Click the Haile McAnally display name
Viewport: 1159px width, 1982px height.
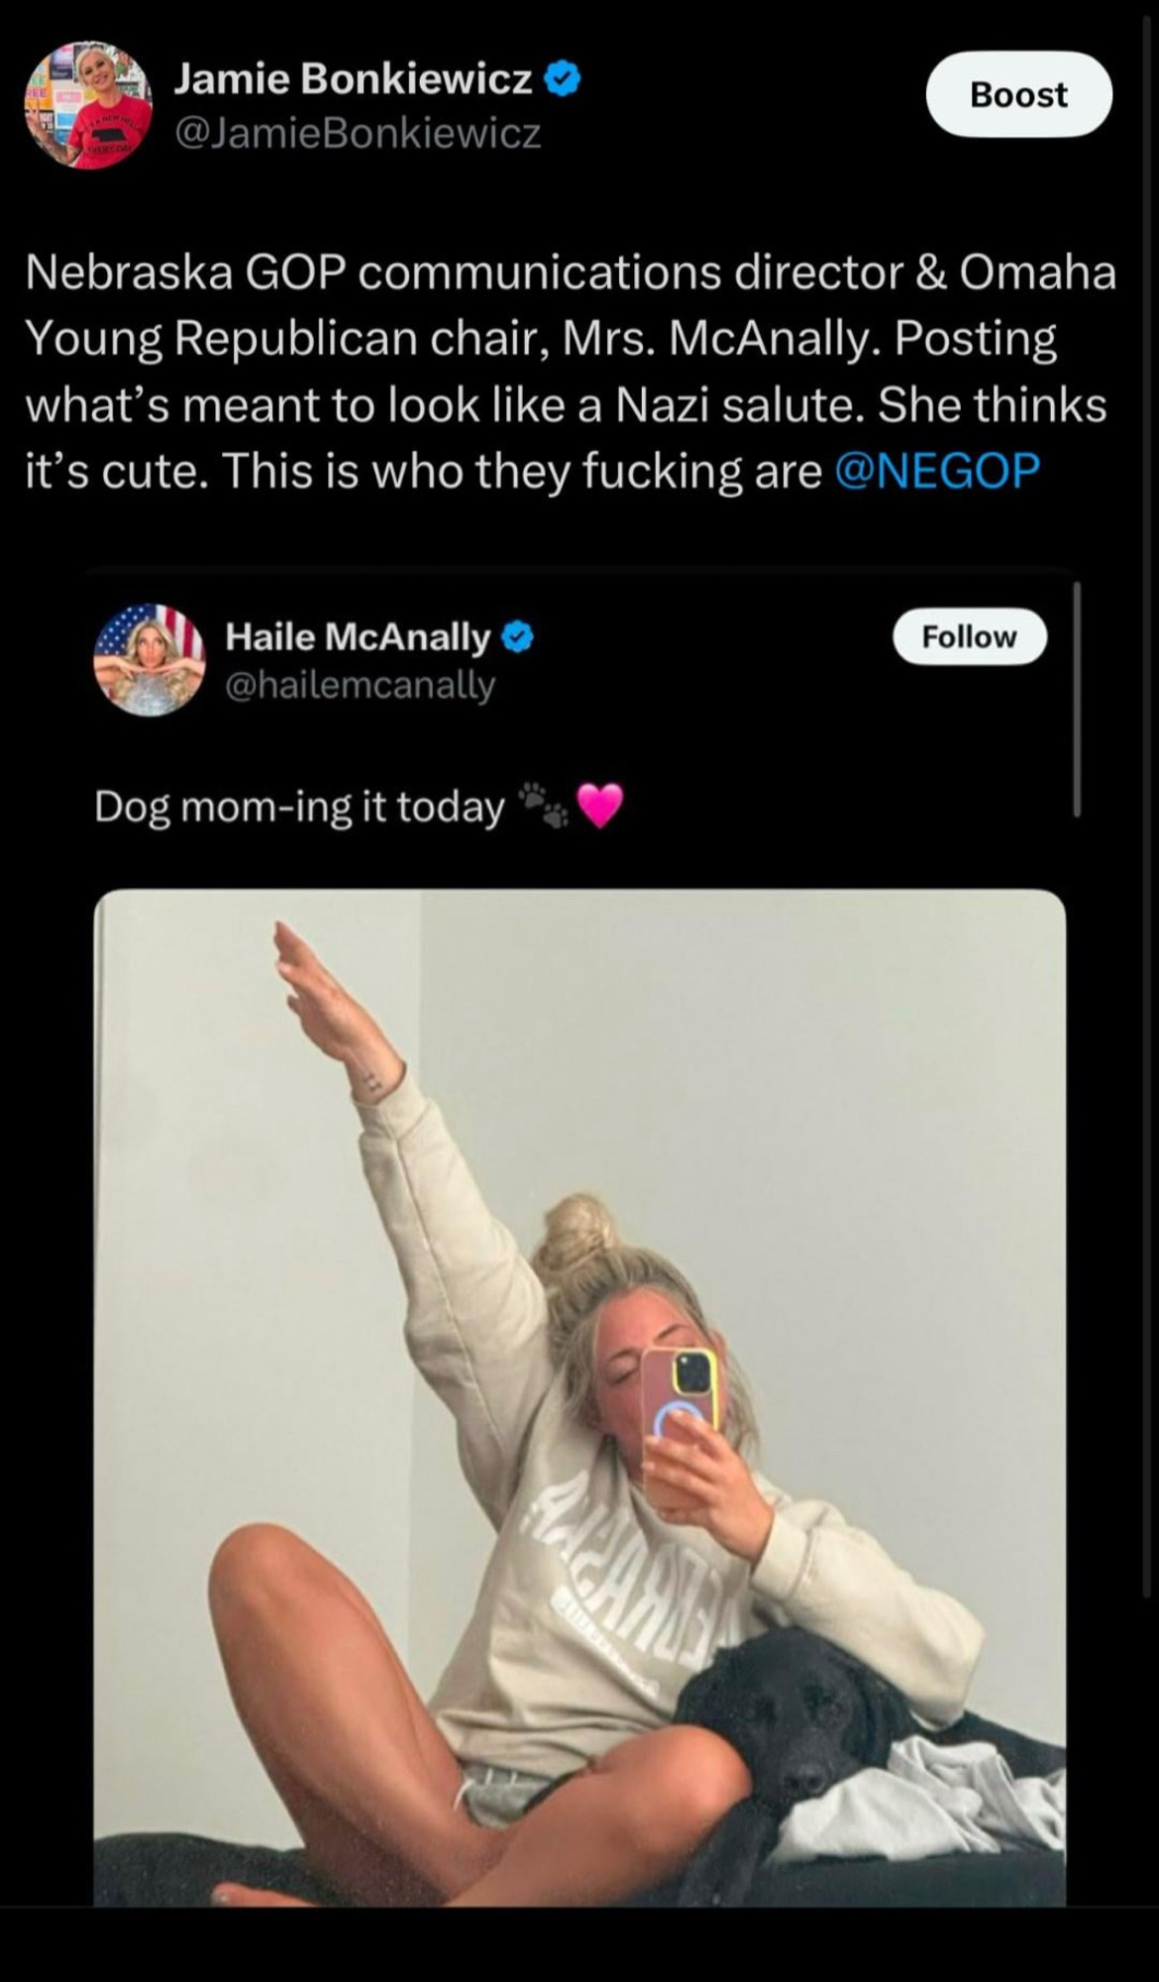pyautogui.click(x=358, y=637)
